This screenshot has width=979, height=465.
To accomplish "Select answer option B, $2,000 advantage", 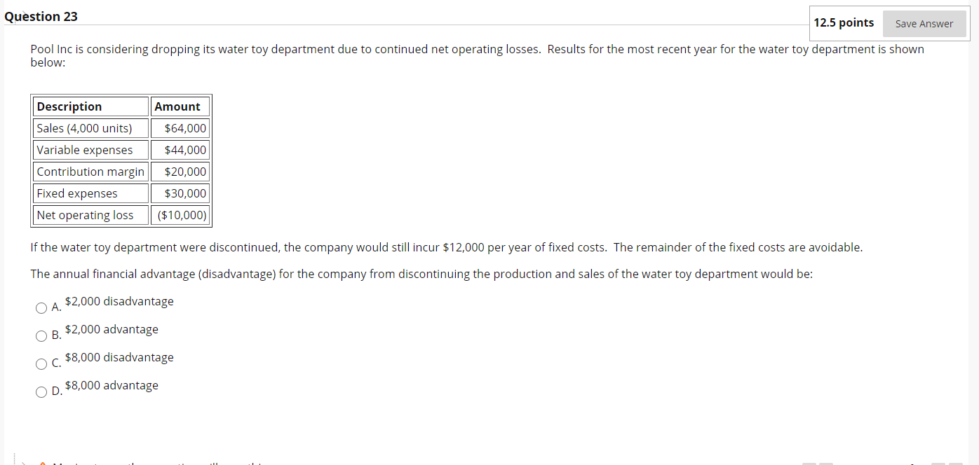I will (x=41, y=336).
